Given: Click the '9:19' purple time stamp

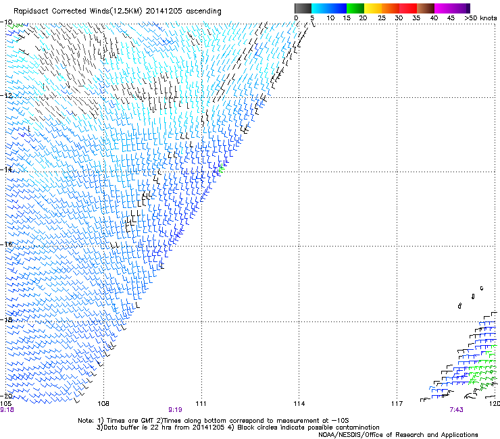Looking at the screenshot, I should (175, 410).
